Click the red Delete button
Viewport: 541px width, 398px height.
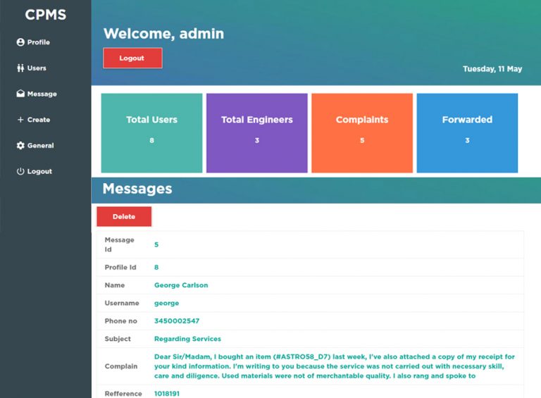[124, 216]
